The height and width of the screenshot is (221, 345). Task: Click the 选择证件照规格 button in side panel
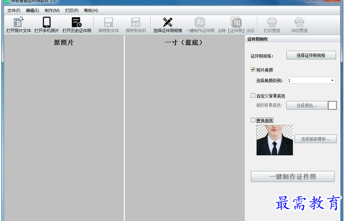tap(311, 55)
